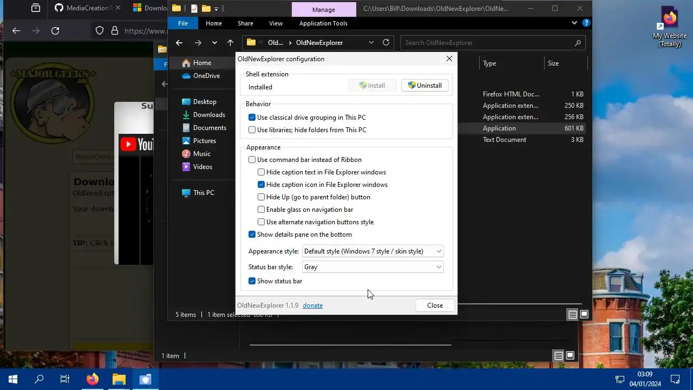The width and height of the screenshot is (693, 390).
Task: Select Desktop in the navigation pane
Action: (199, 102)
